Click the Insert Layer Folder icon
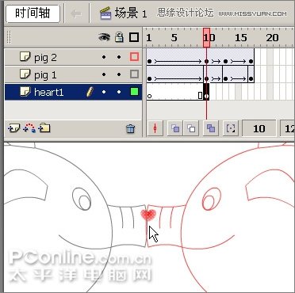This screenshot has width=295, height=293. pyautogui.click(x=44, y=128)
